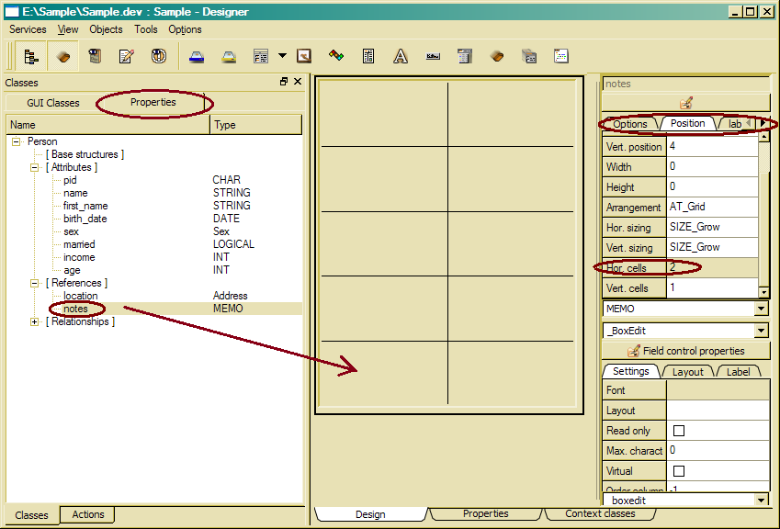Click the paint-brush button below notes field
Screen dimensions: 780x529
(685, 103)
